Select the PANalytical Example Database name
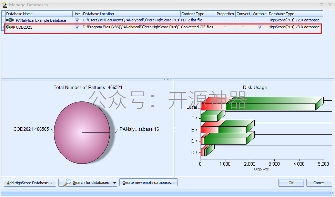The width and height of the screenshot is (335, 197). click(41, 20)
